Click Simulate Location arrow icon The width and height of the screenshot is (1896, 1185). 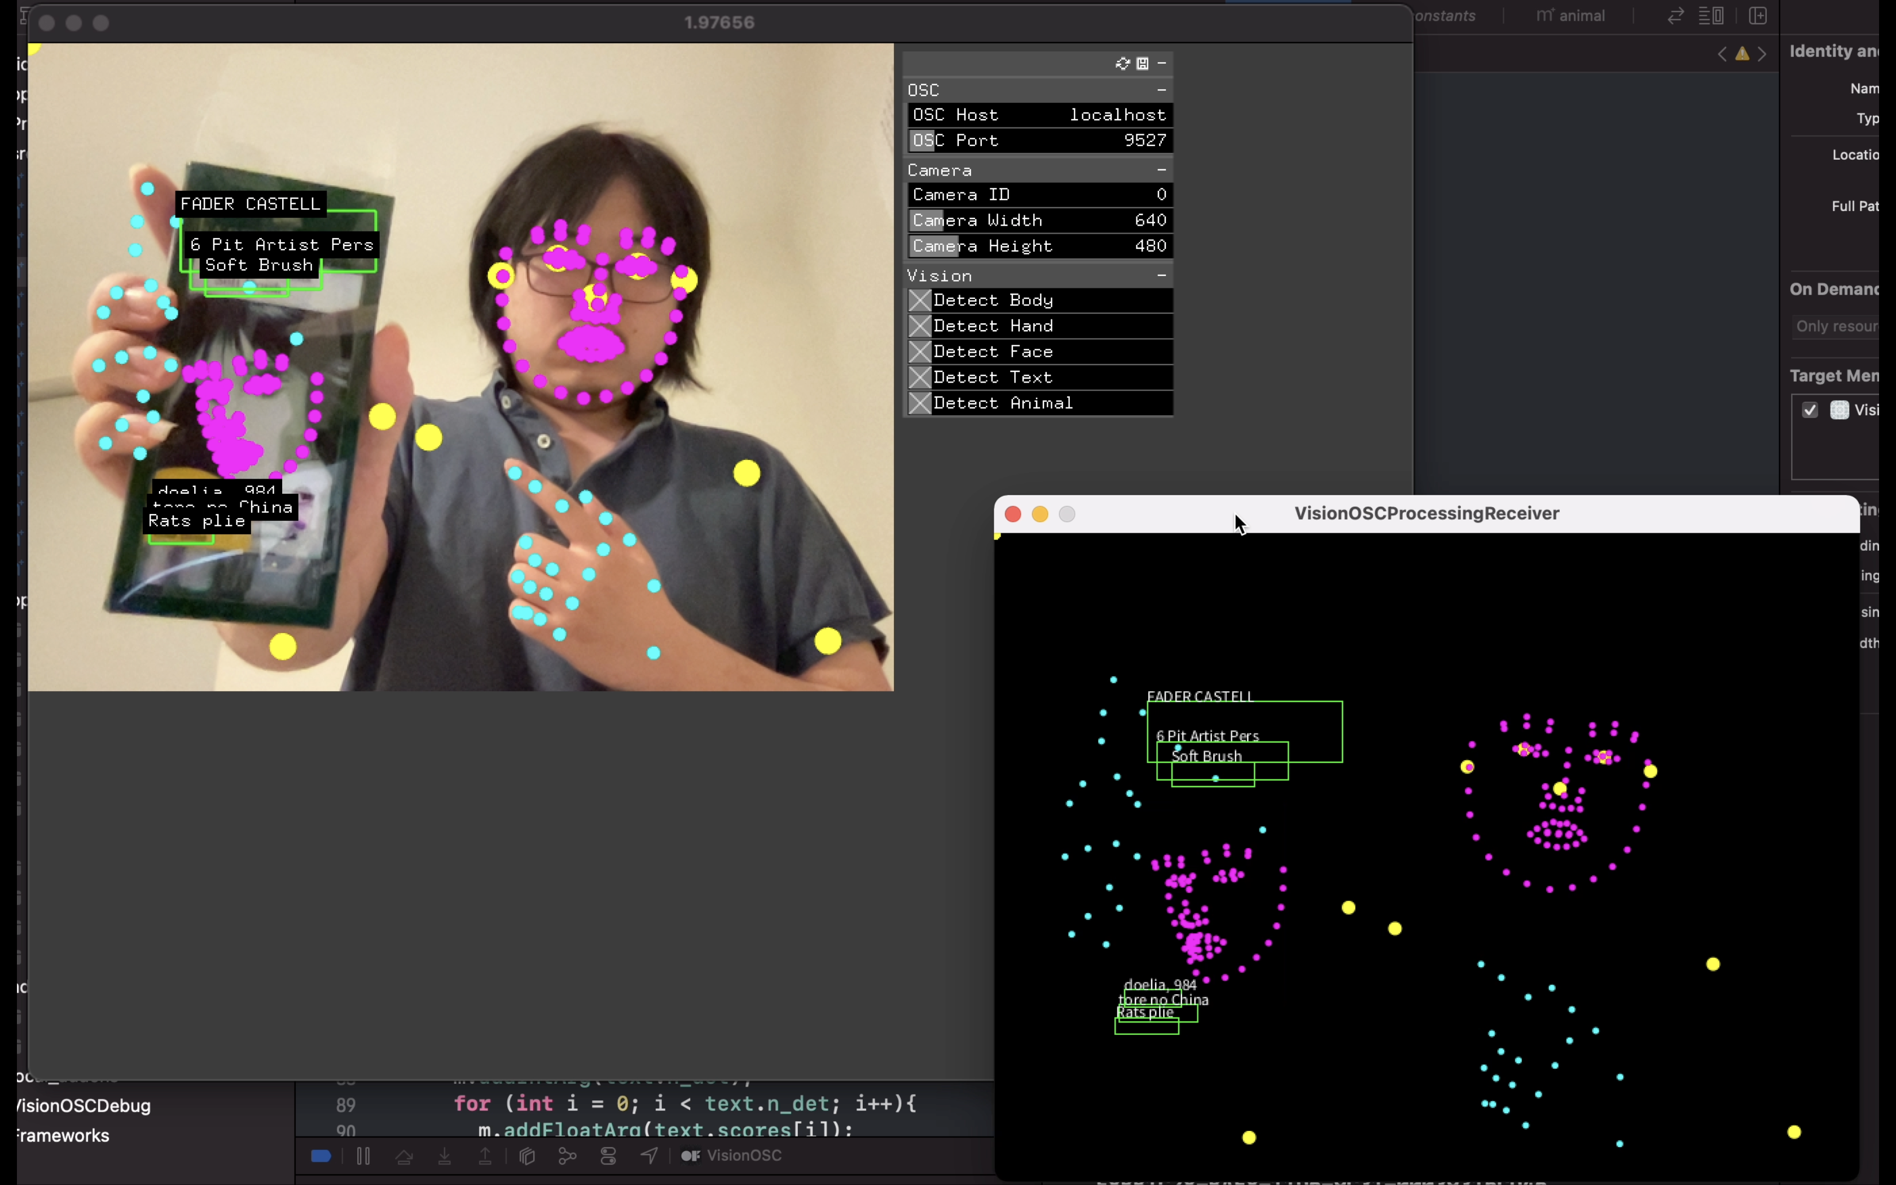(x=649, y=1156)
